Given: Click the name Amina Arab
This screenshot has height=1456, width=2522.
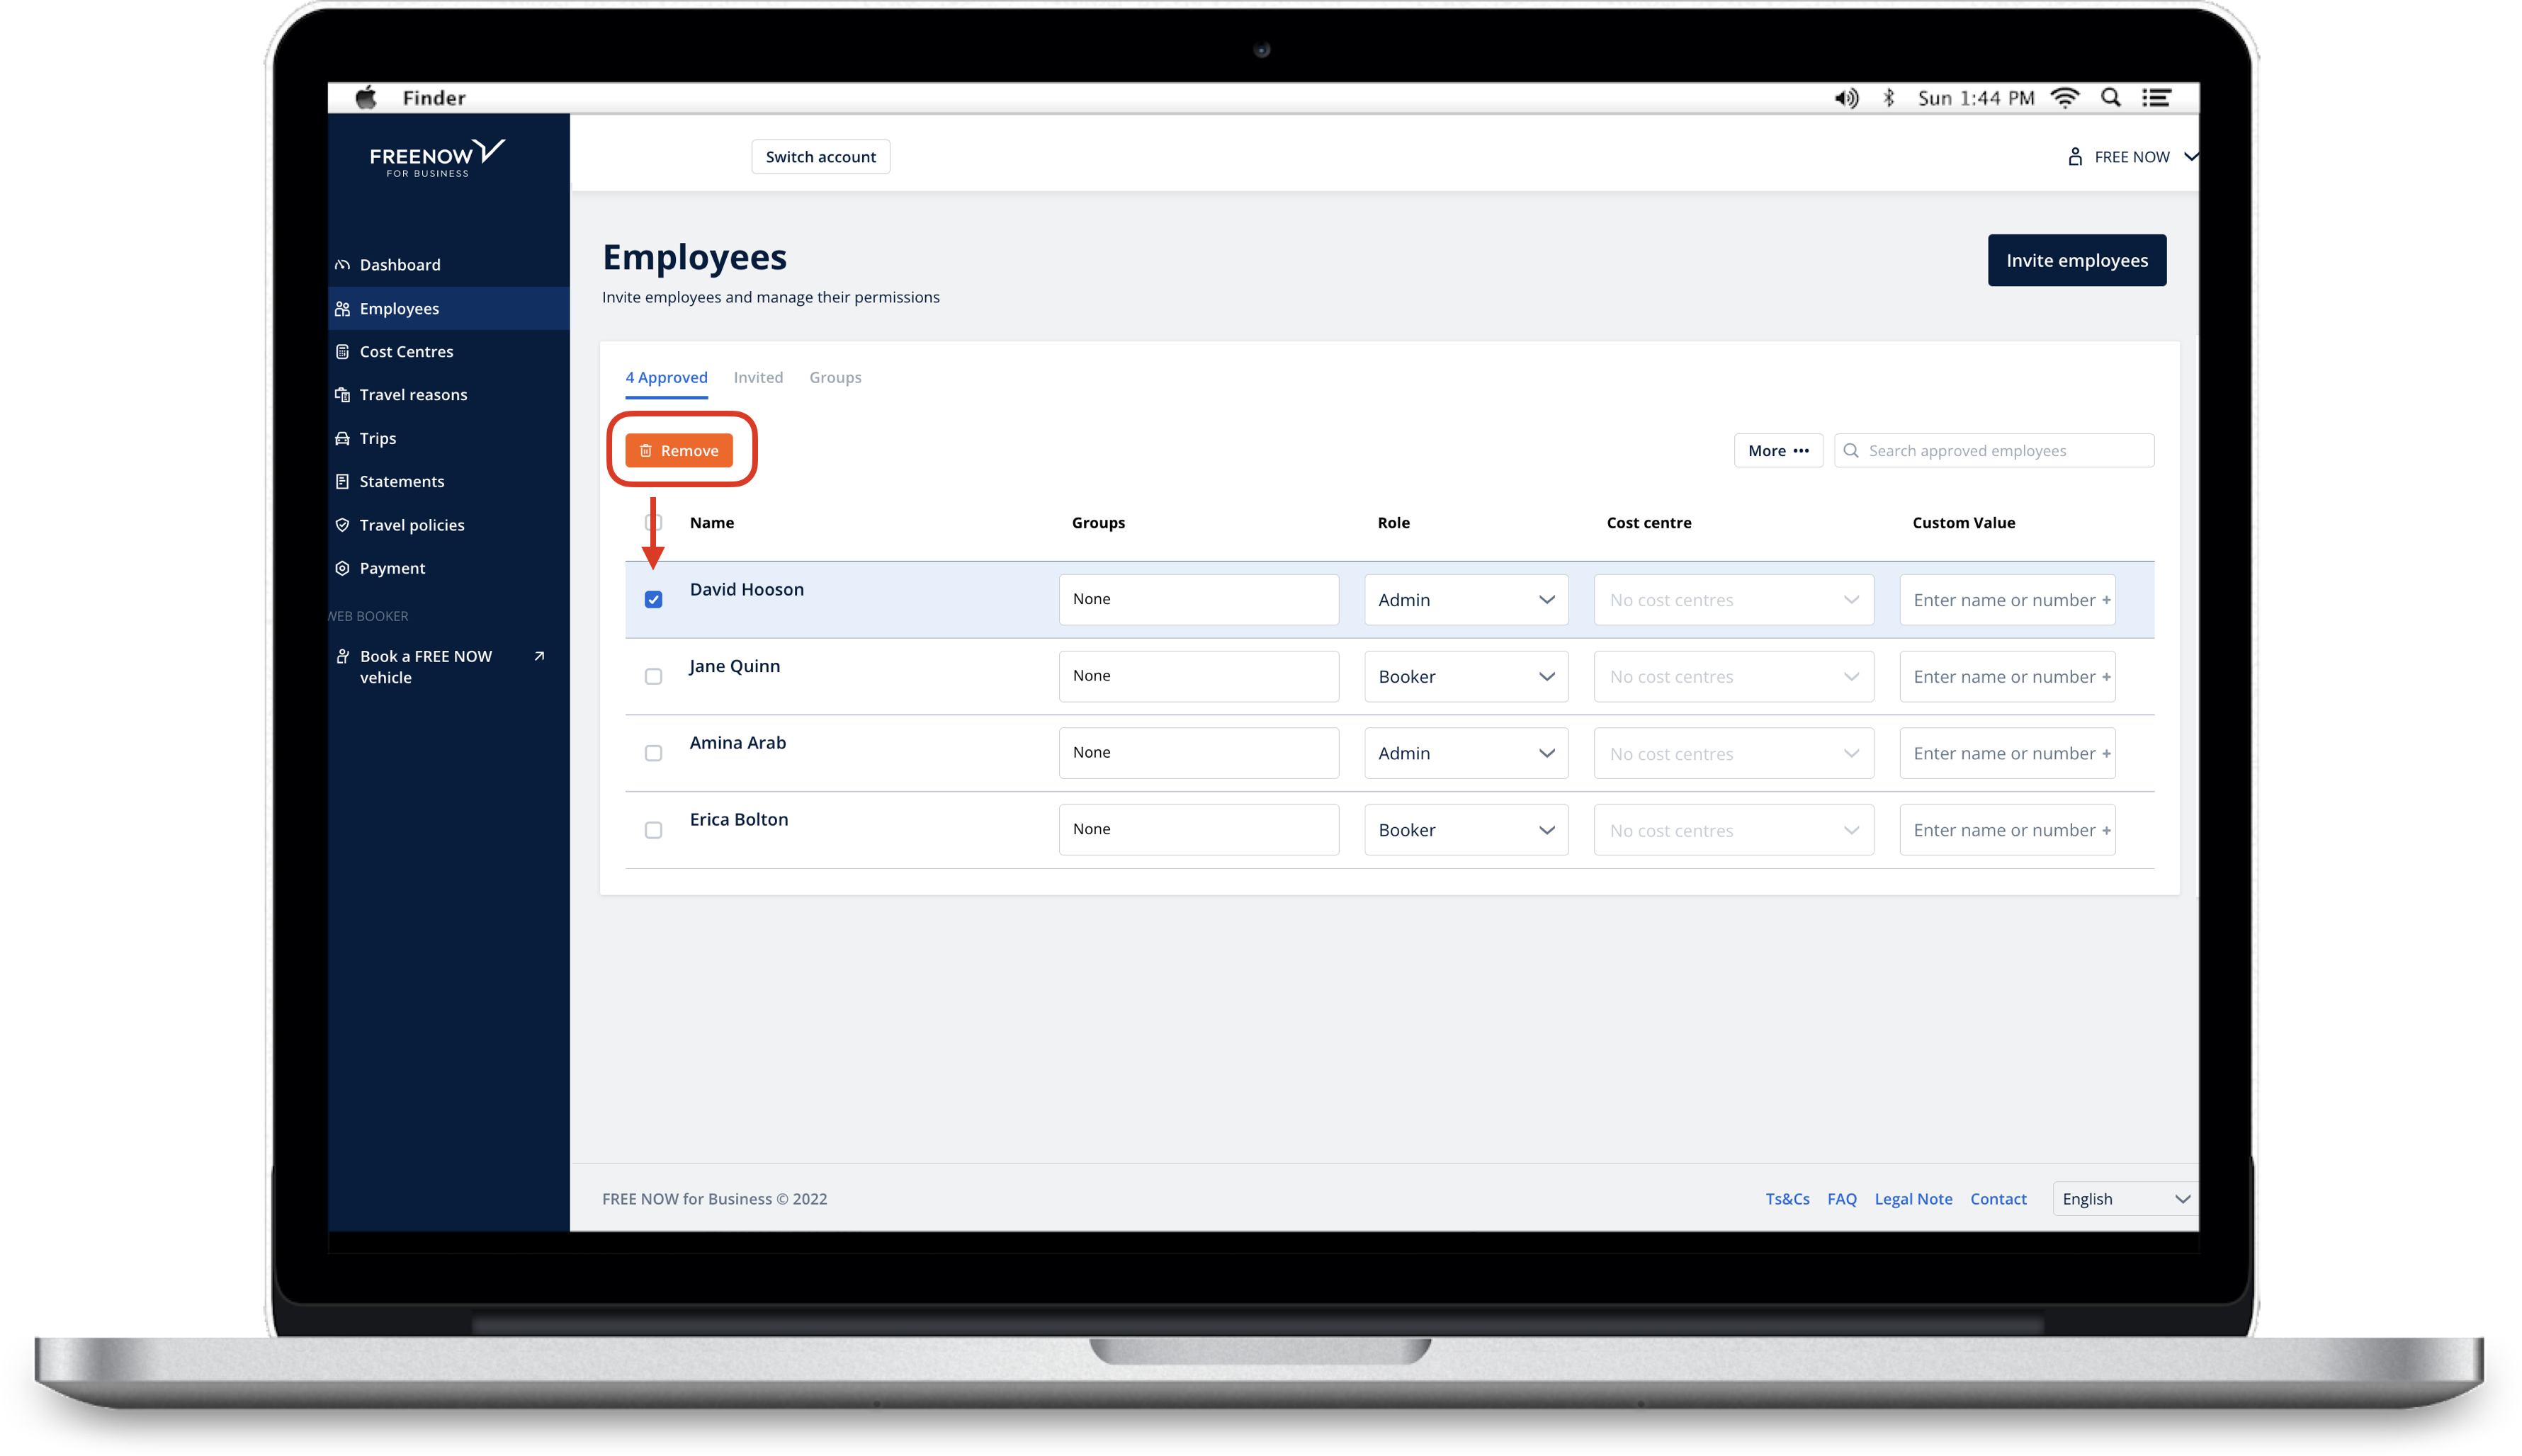Looking at the screenshot, I should click(x=737, y=743).
